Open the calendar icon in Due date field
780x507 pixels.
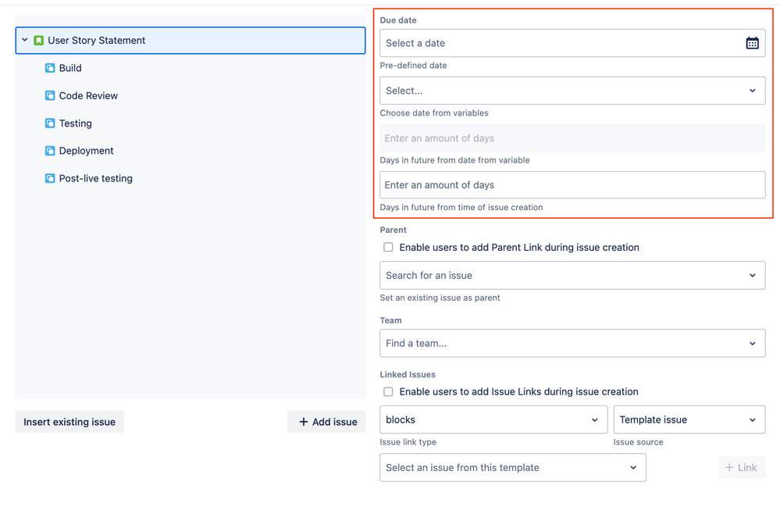click(x=752, y=43)
